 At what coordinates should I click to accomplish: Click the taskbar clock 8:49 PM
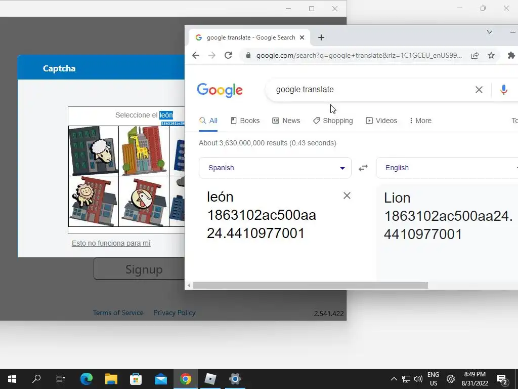click(474, 379)
